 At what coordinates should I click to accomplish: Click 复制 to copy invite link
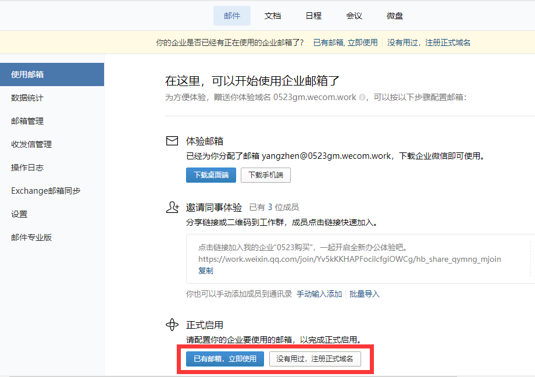click(206, 271)
